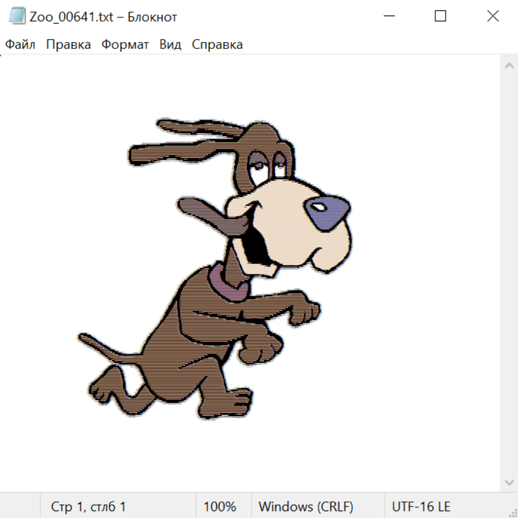Image resolution: width=518 pixels, height=518 pixels.
Task: Maximize the Блокнот window
Action: pyautogui.click(x=440, y=16)
